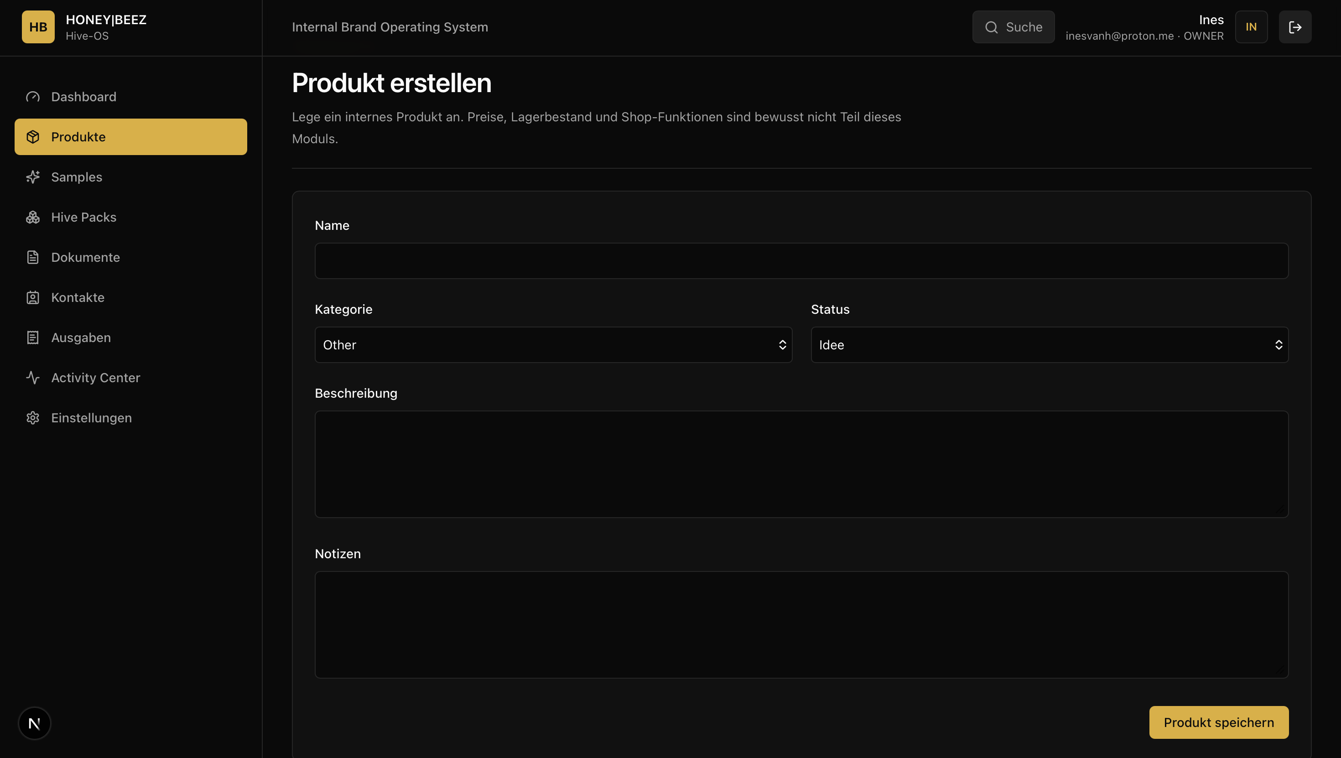The image size is (1341, 758).
Task: Open the Produkte menu item
Action: [130, 137]
